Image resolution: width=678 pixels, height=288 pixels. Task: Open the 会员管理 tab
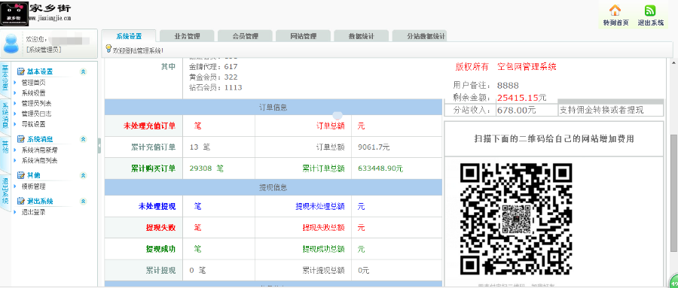(x=245, y=36)
